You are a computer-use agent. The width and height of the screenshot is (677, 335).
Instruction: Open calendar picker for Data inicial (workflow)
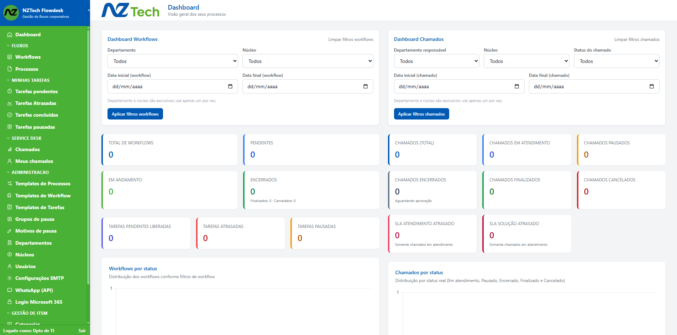(x=230, y=86)
